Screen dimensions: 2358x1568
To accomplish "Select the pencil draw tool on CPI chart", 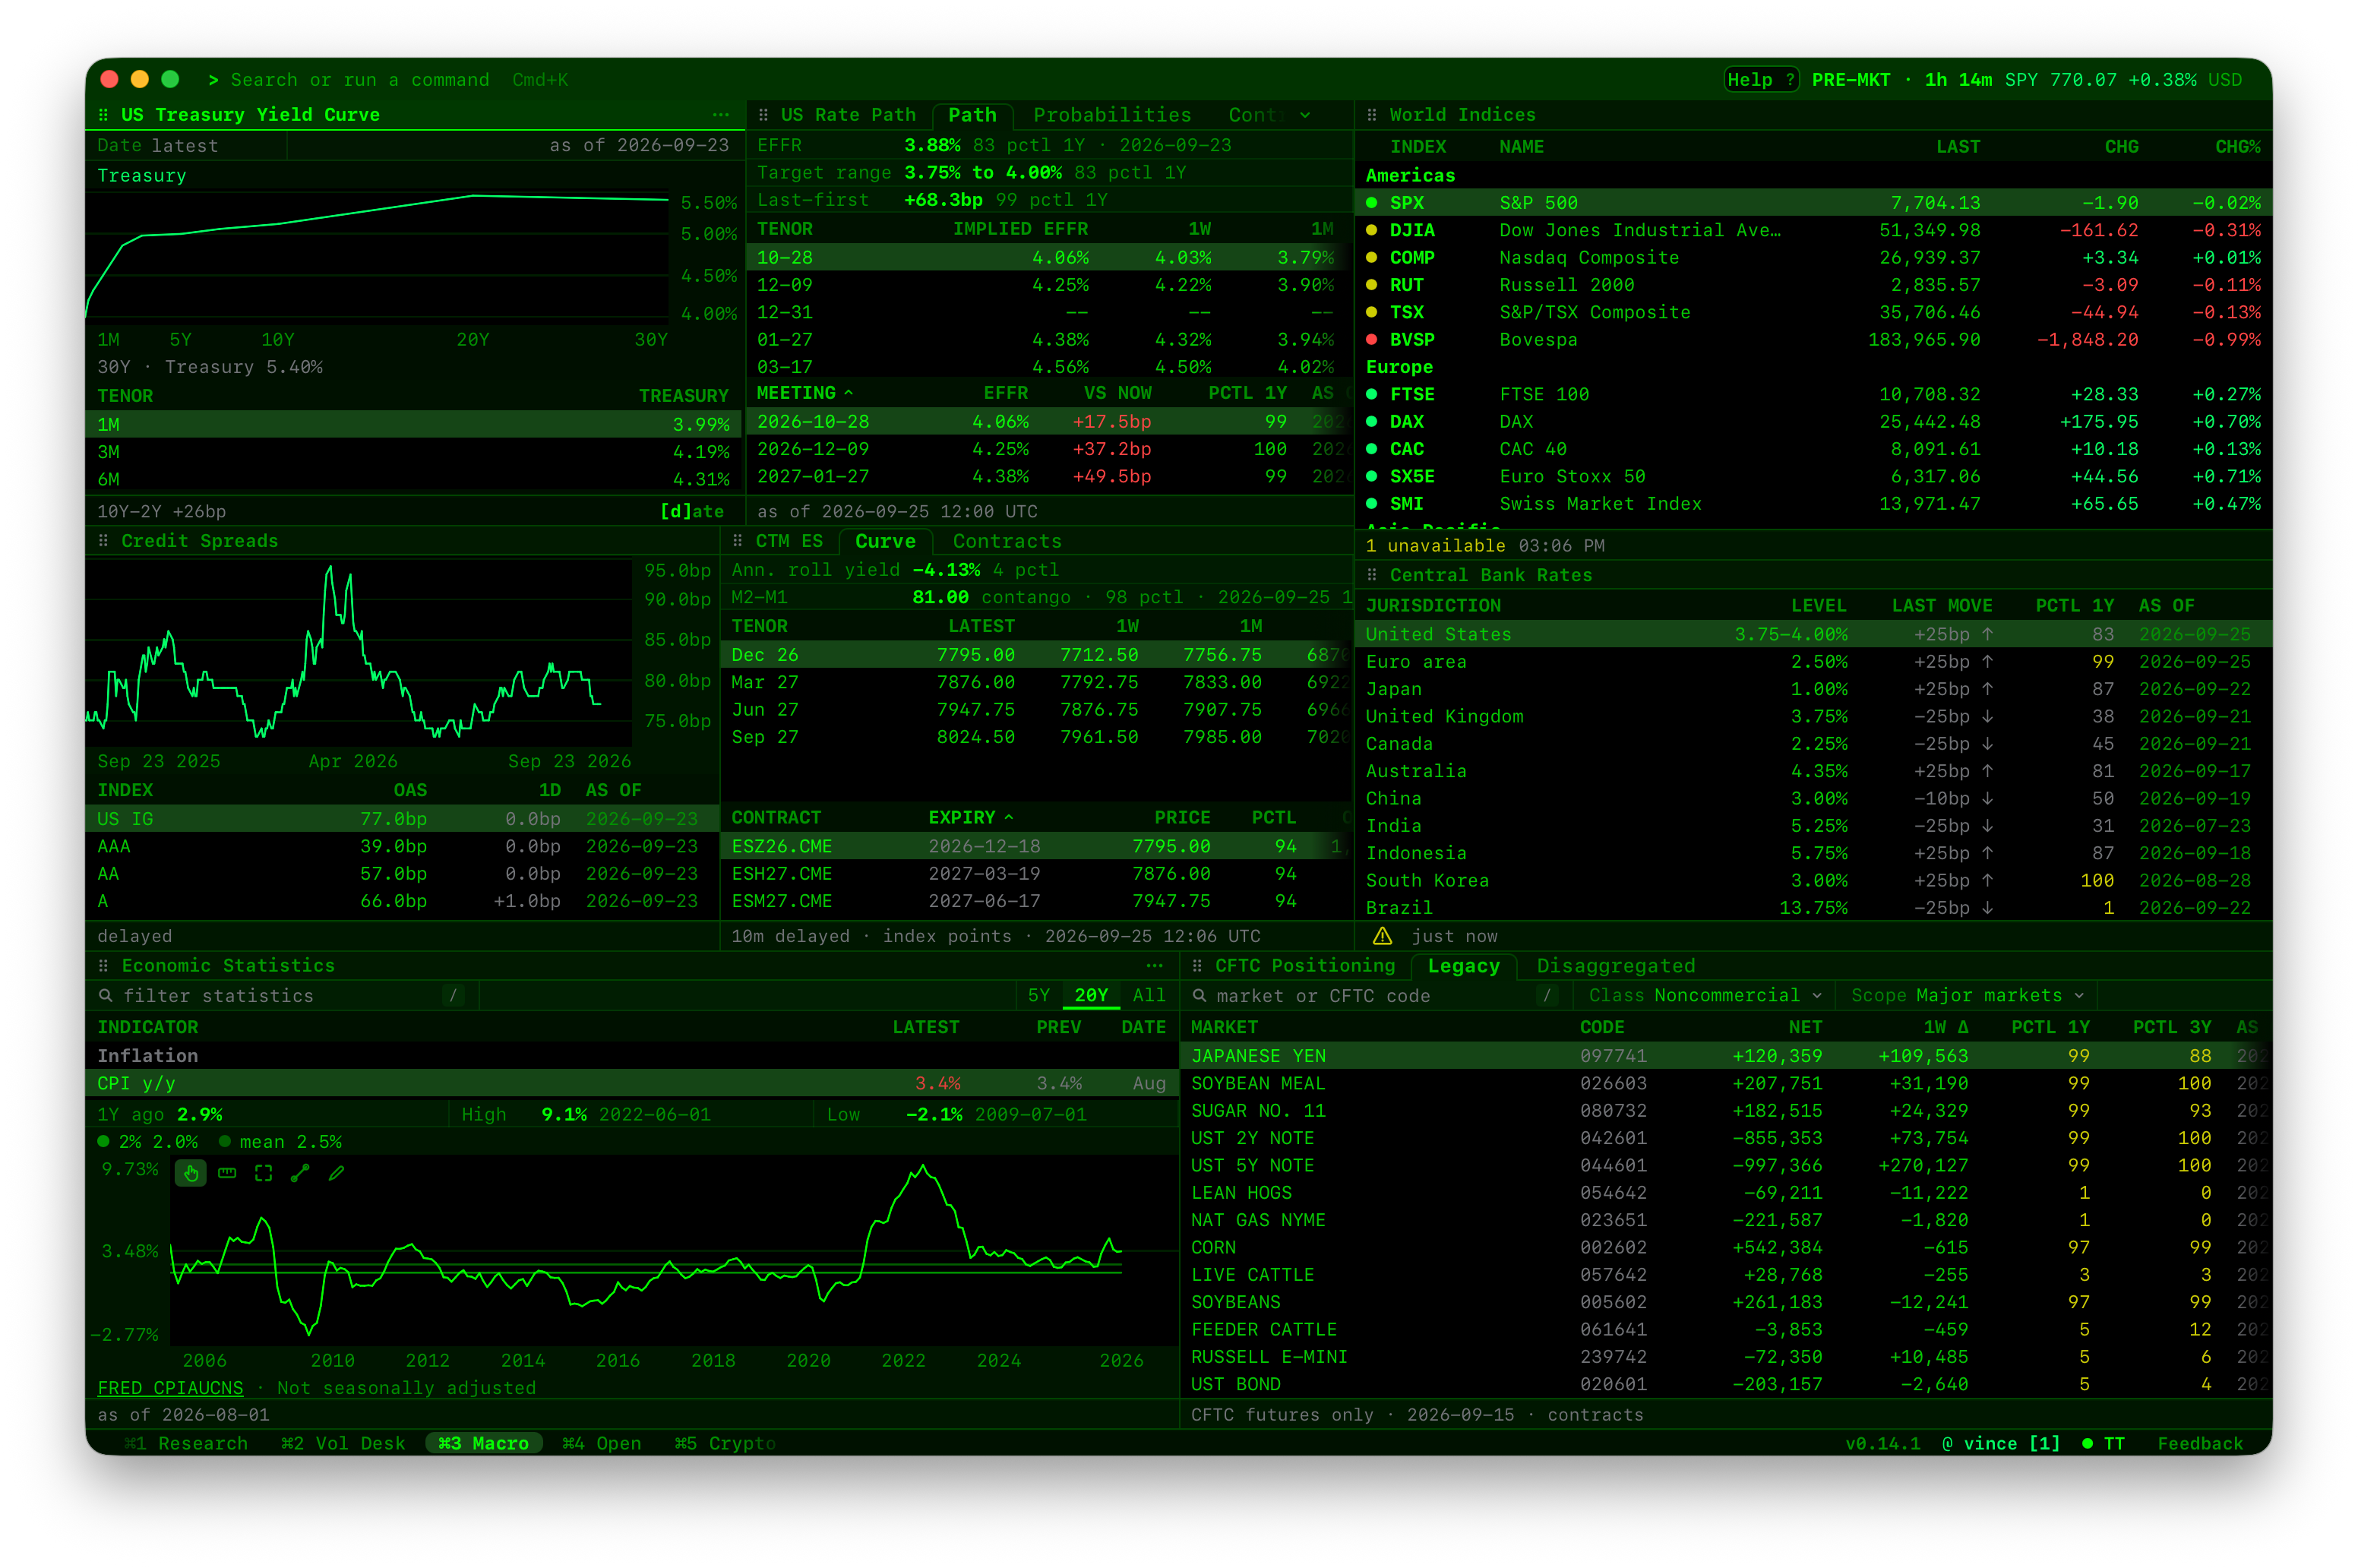I will 337,1173.
